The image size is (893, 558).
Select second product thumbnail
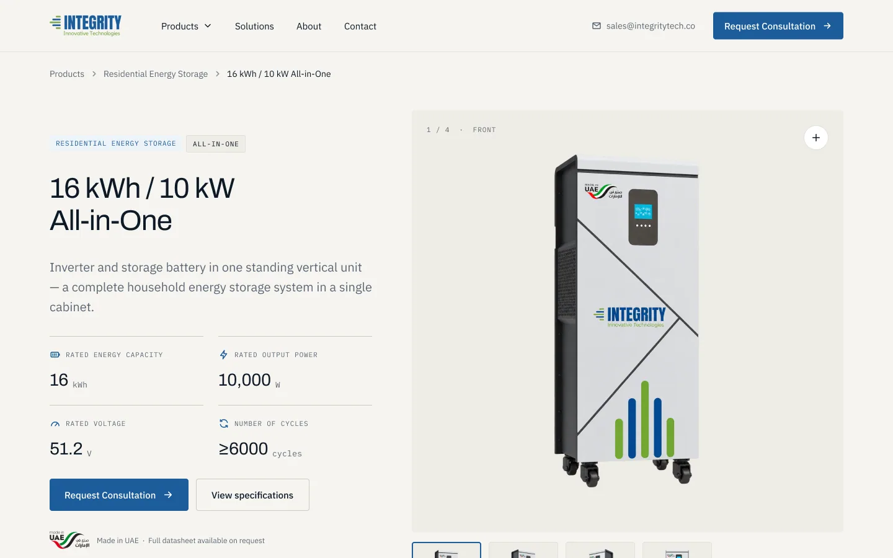click(523, 550)
